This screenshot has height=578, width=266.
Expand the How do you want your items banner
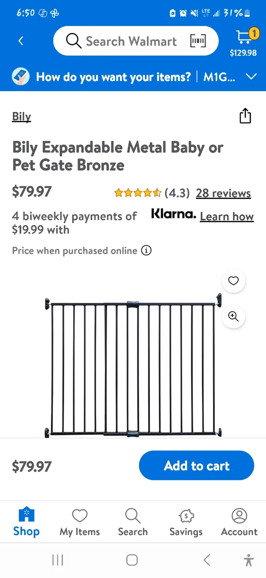pos(251,76)
